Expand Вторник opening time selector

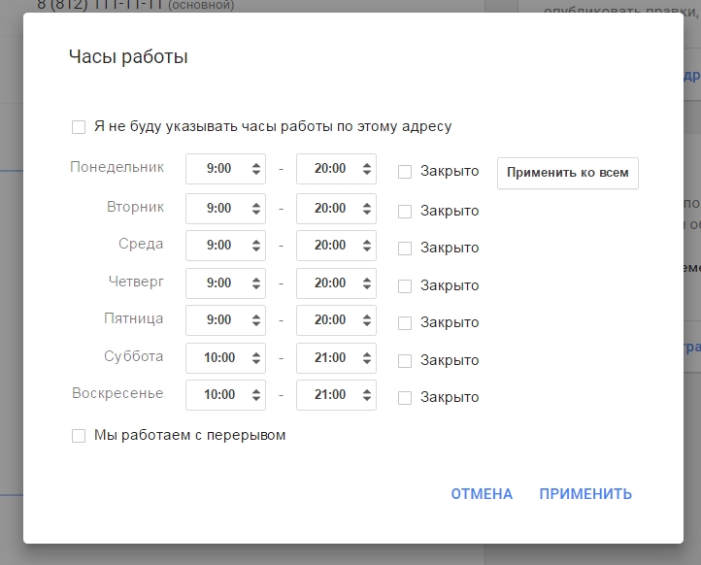click(225, 208)
